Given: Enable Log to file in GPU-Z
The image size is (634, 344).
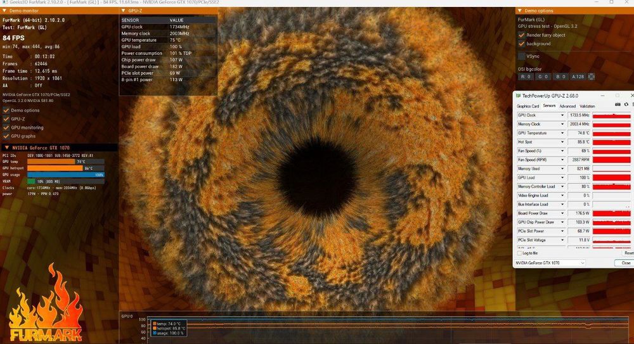Looking at the screenshot, I should coord(520,253).
